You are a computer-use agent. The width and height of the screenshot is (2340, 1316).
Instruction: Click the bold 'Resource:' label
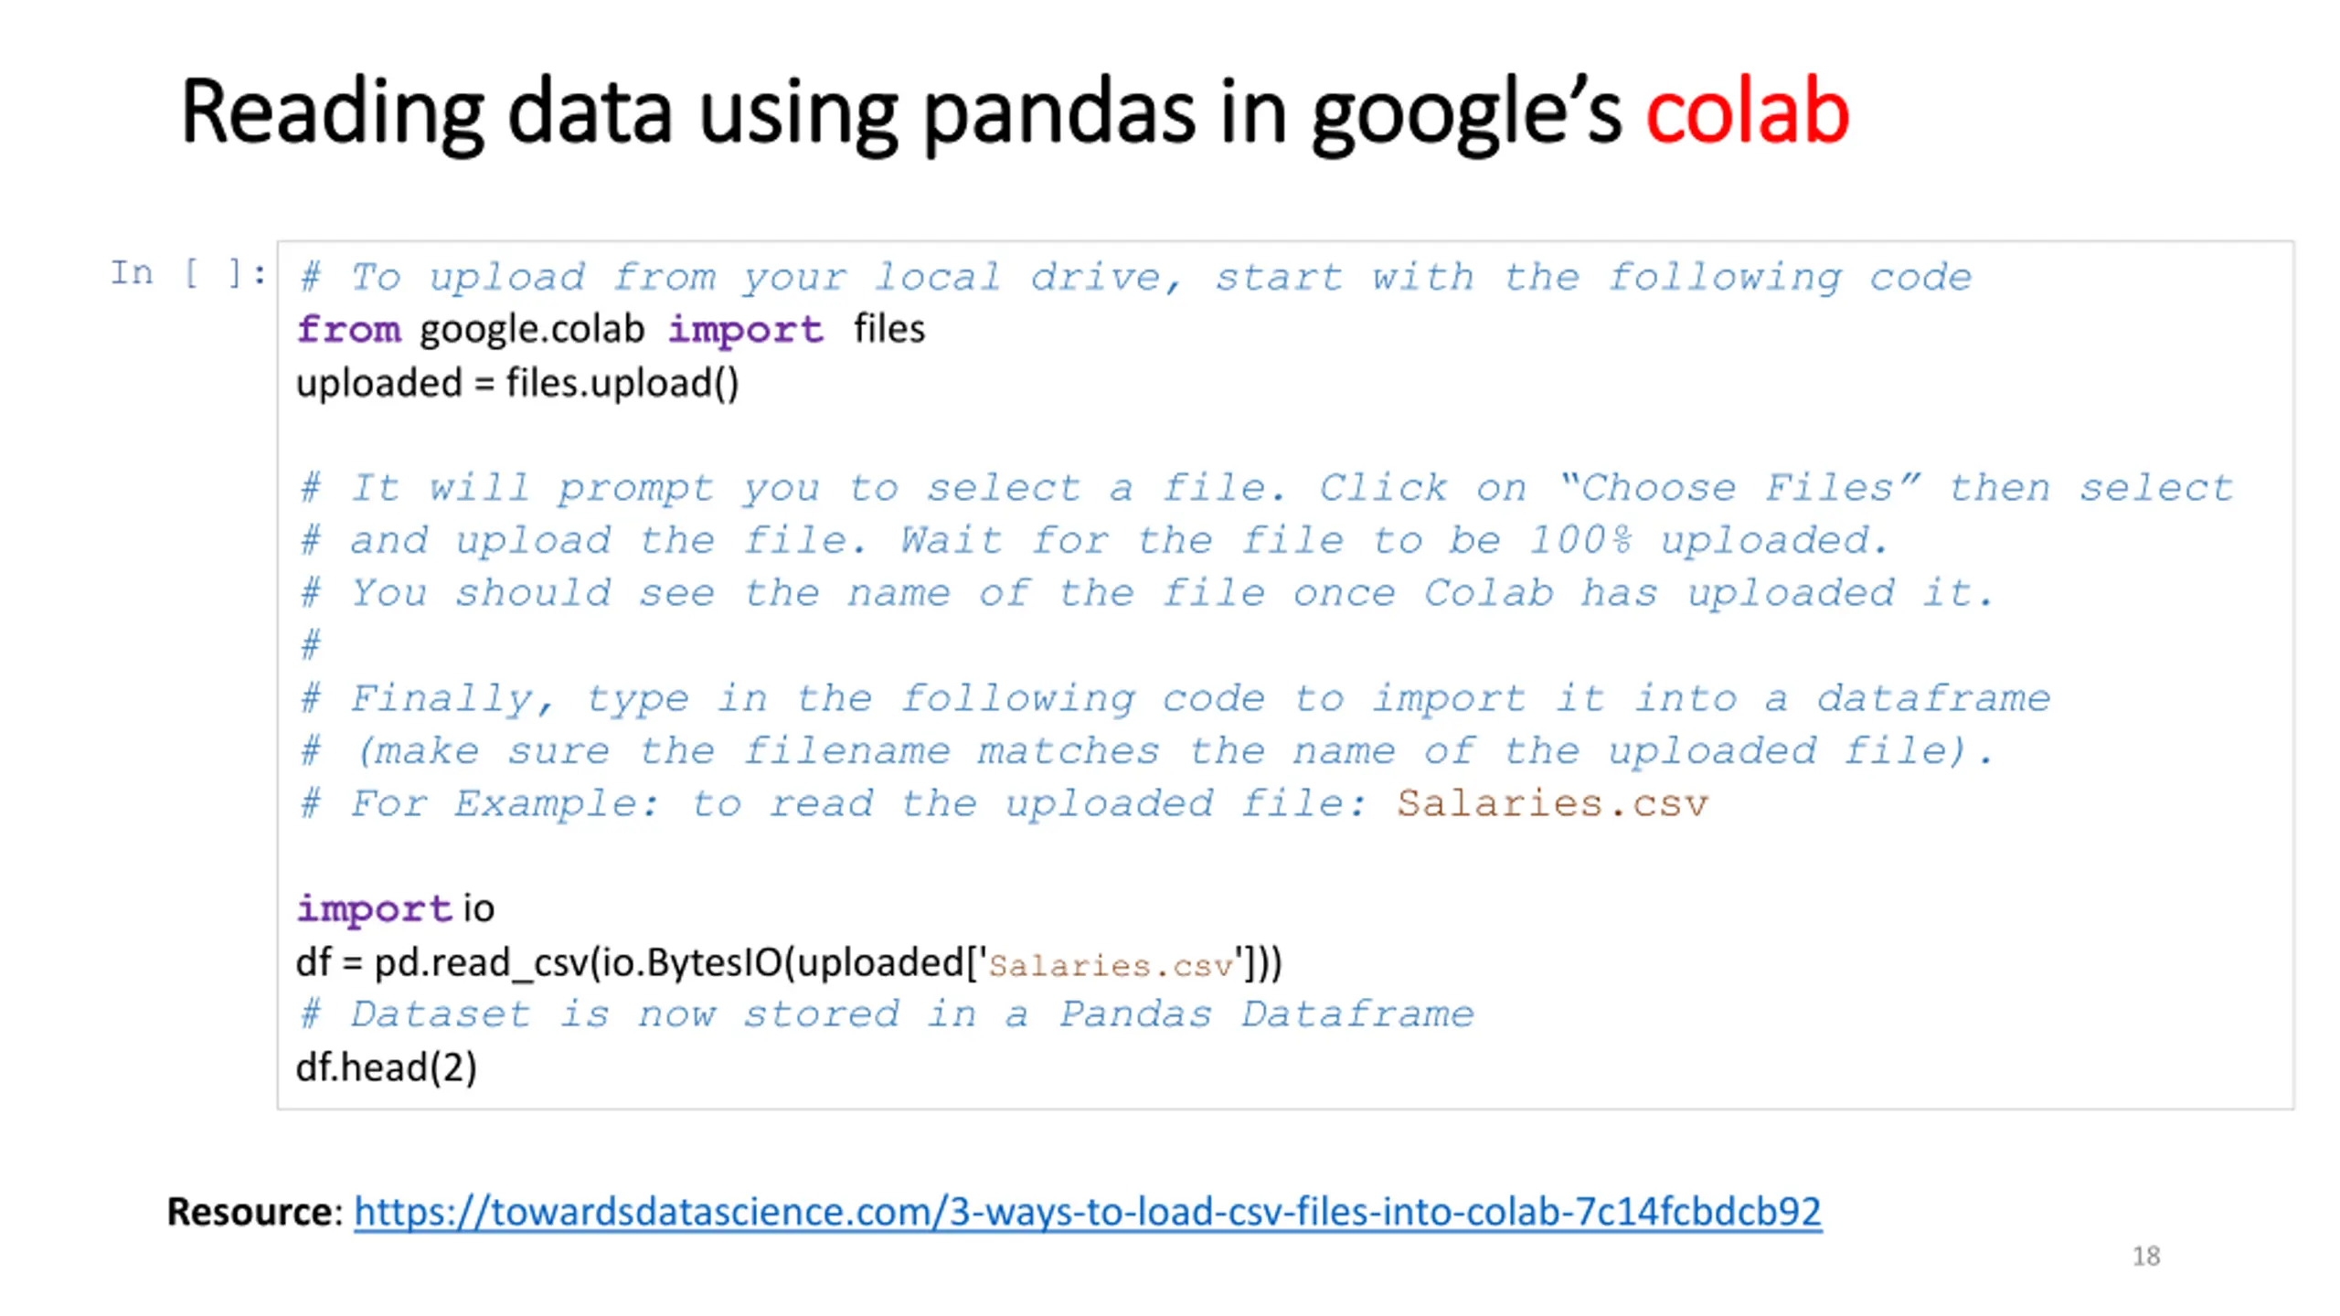point(254,1212)
